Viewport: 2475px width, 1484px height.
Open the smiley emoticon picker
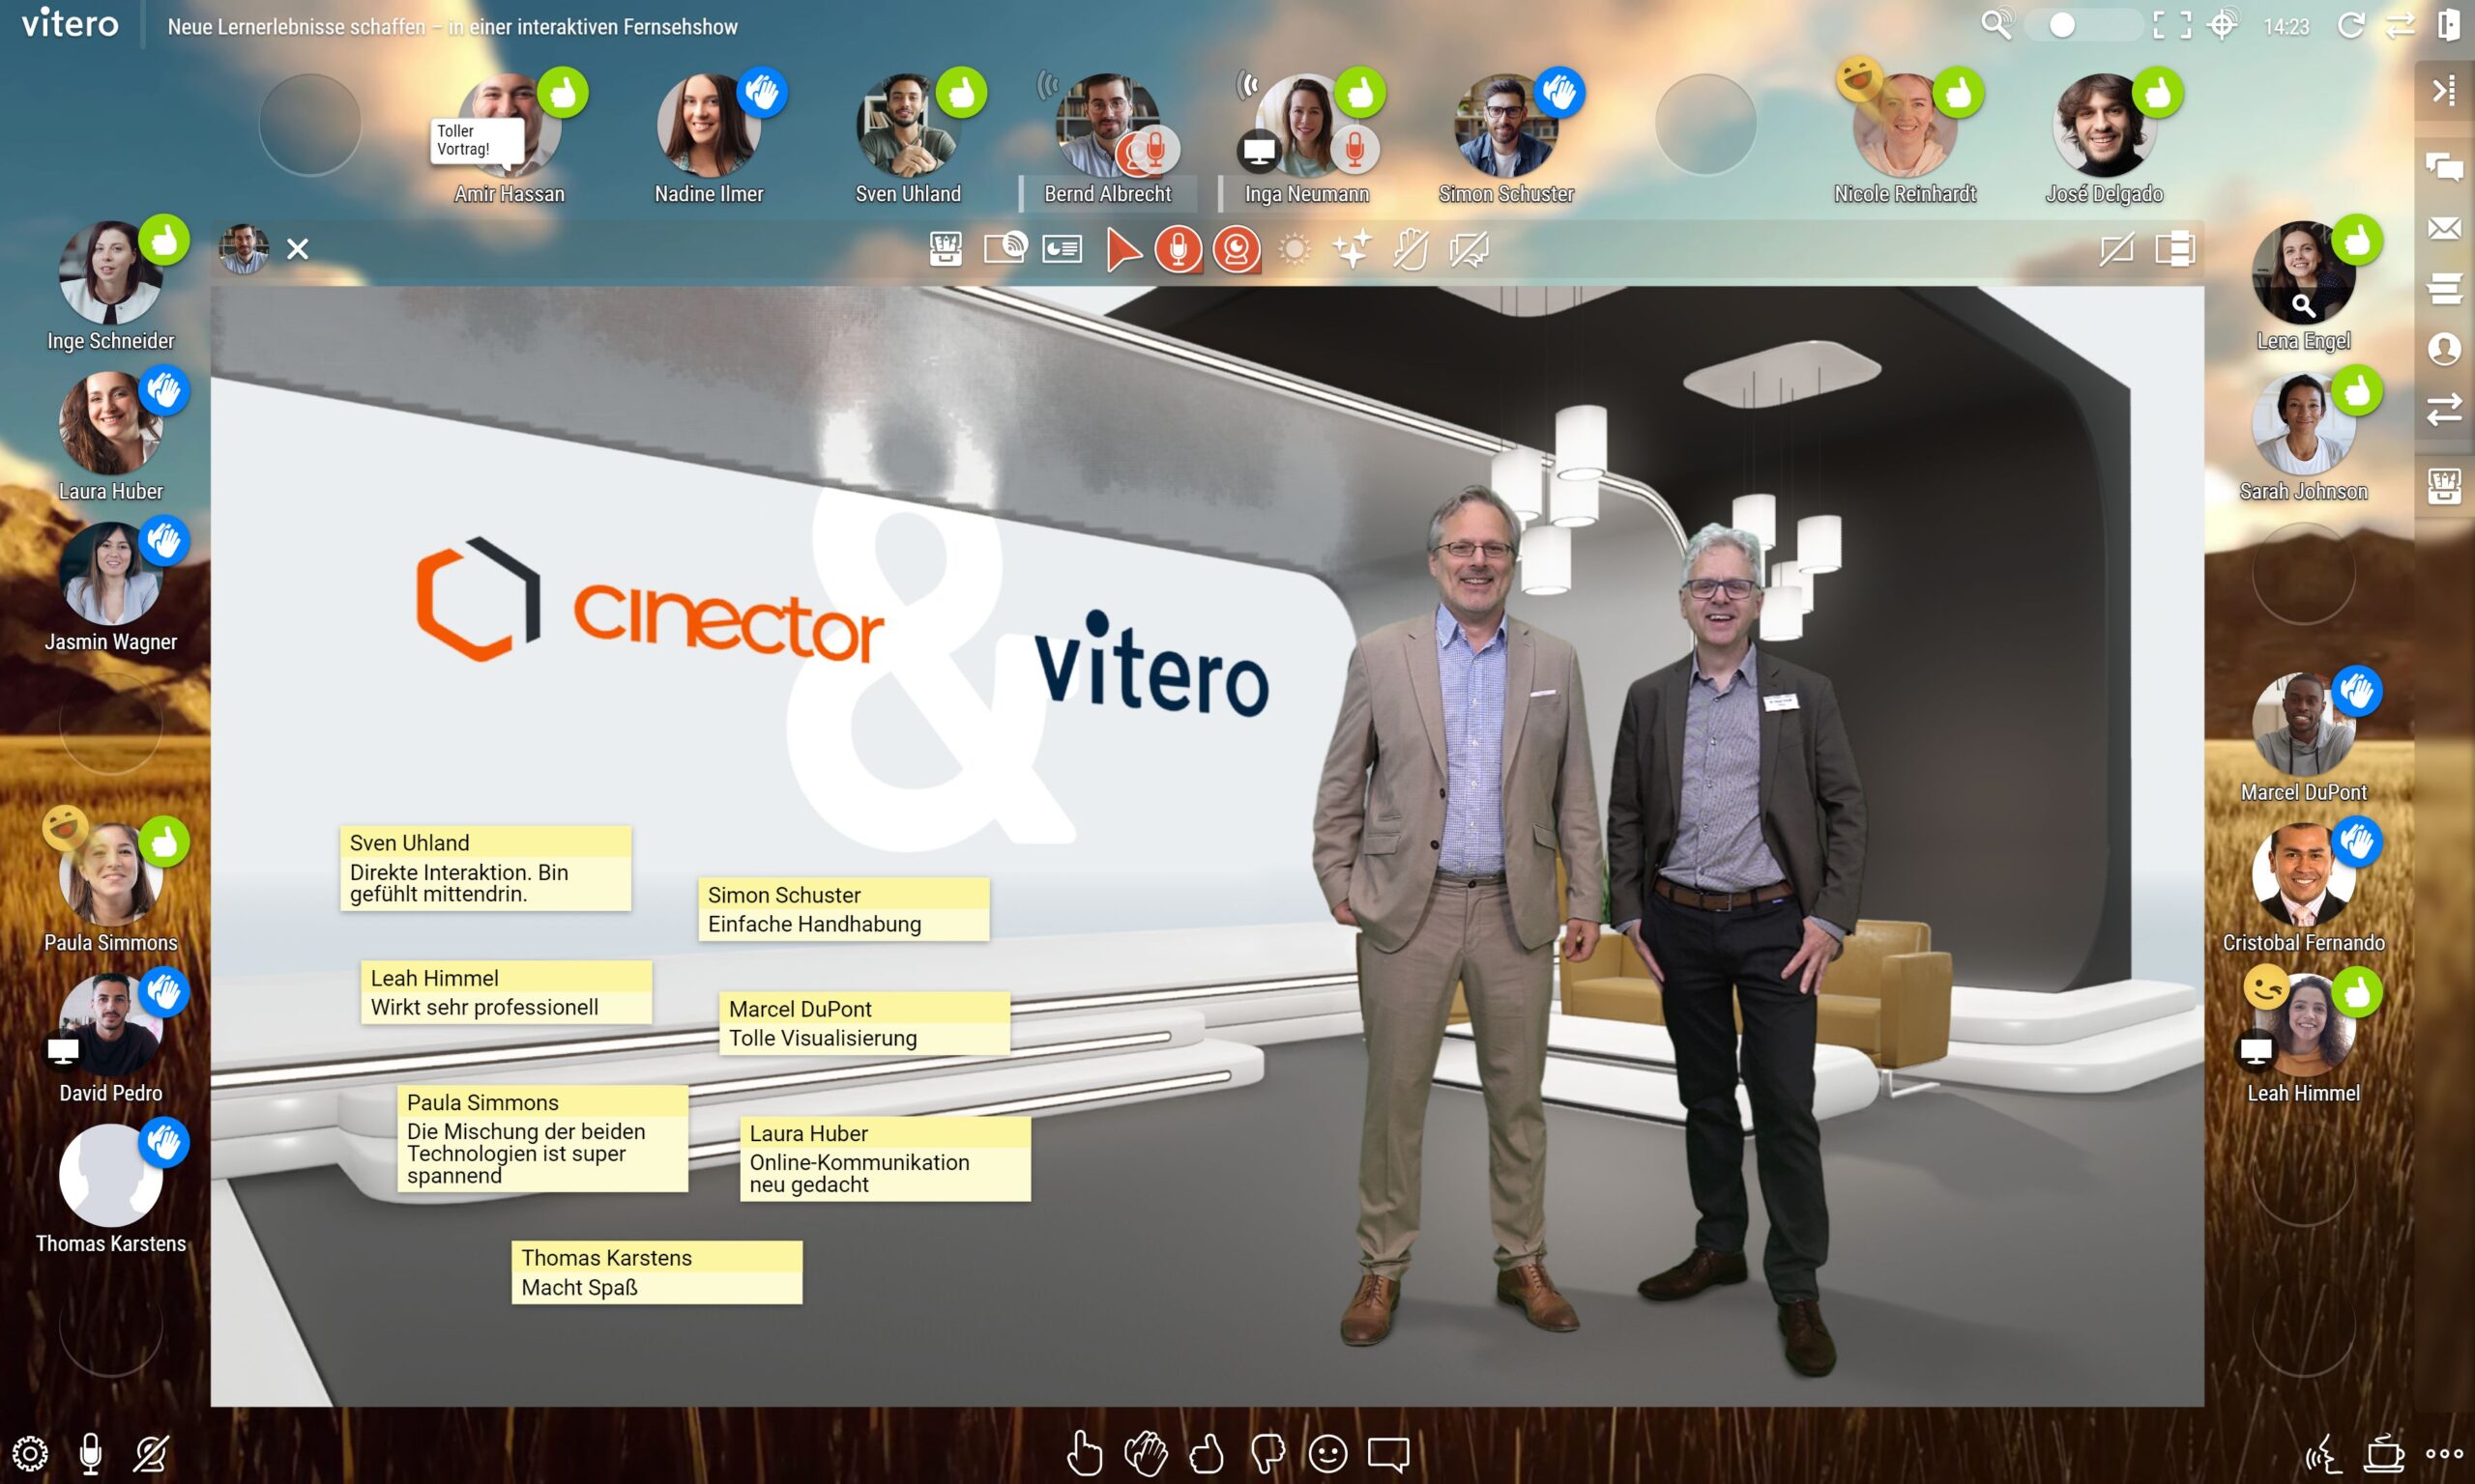pyautogui.click(x=1327, y=1453)
